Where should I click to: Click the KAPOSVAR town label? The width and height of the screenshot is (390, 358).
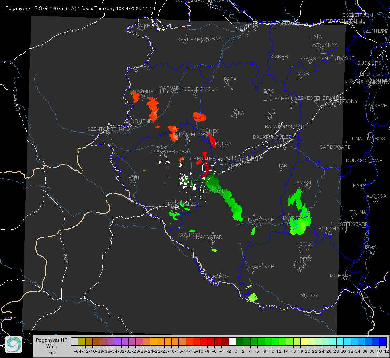pos(261,219)
